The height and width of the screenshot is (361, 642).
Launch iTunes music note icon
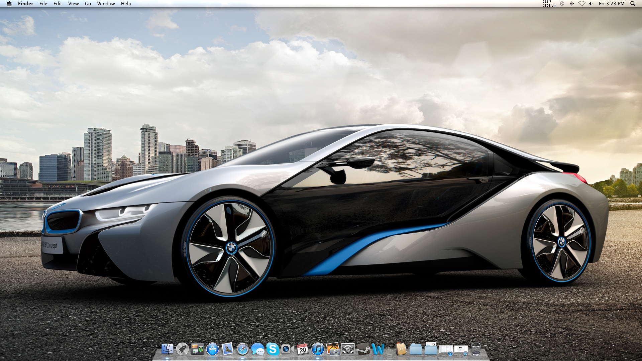pyautogui.click(x=318, y=349)
